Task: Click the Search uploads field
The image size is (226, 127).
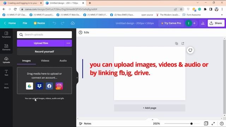Action: (44, 35)
